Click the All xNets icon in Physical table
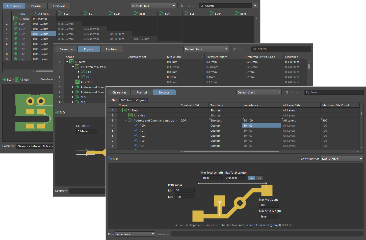Image resolution: width=366 pixels, height=240 pixels. 77,82
